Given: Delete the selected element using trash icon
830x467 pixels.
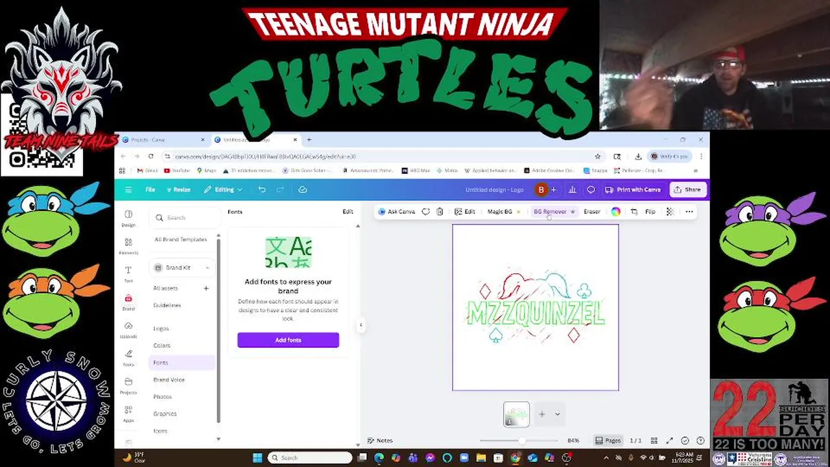Looking at the screenshot, I should (440, 211).
